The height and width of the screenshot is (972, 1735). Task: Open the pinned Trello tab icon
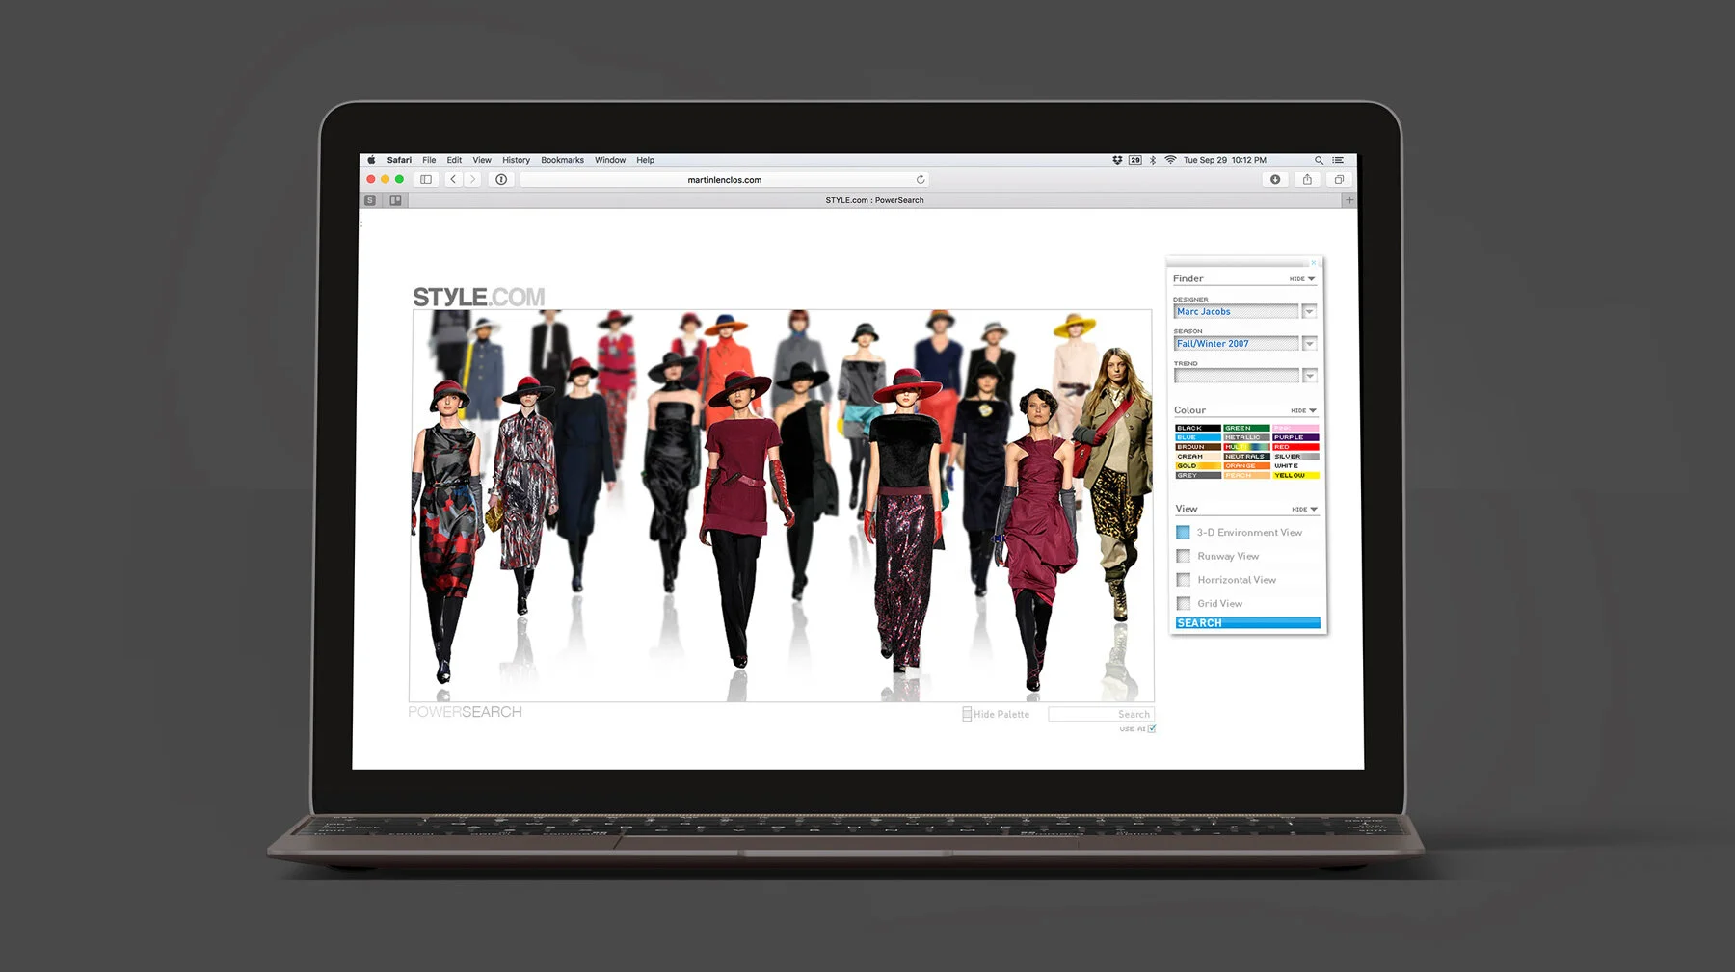[x=395, y=200]
